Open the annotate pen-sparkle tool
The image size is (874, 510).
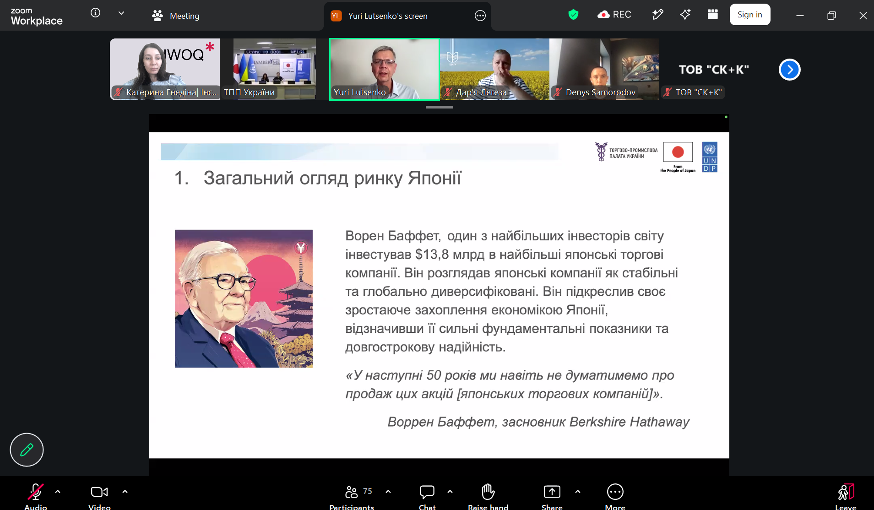click(x=657, y=15)
